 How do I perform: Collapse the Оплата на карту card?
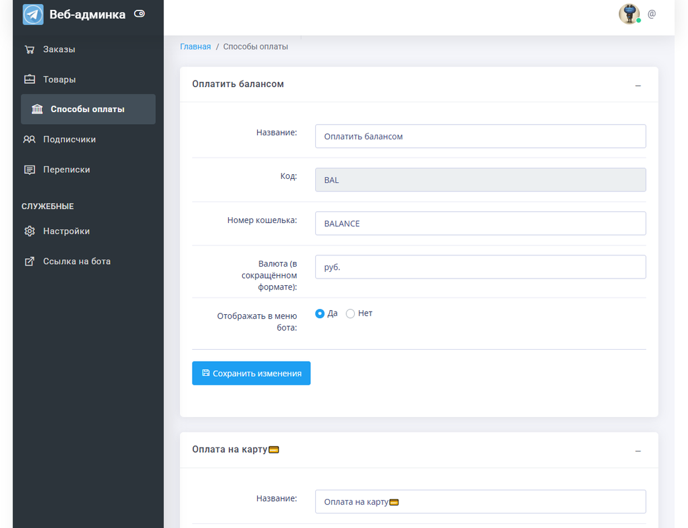[x=638, y=451]
